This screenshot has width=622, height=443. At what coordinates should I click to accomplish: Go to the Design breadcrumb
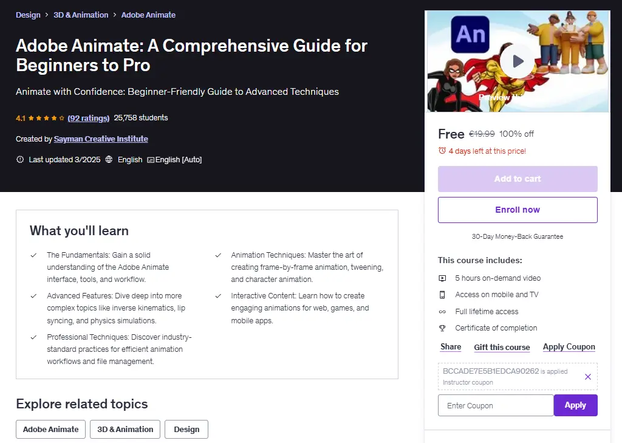28,15
